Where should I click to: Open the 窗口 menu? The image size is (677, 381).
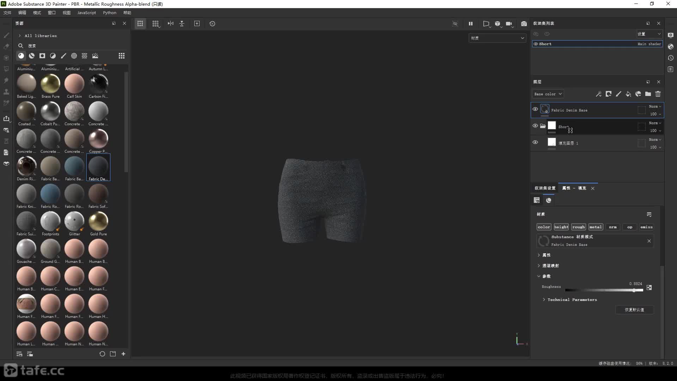pyautogui.click(x=52, y=13)
